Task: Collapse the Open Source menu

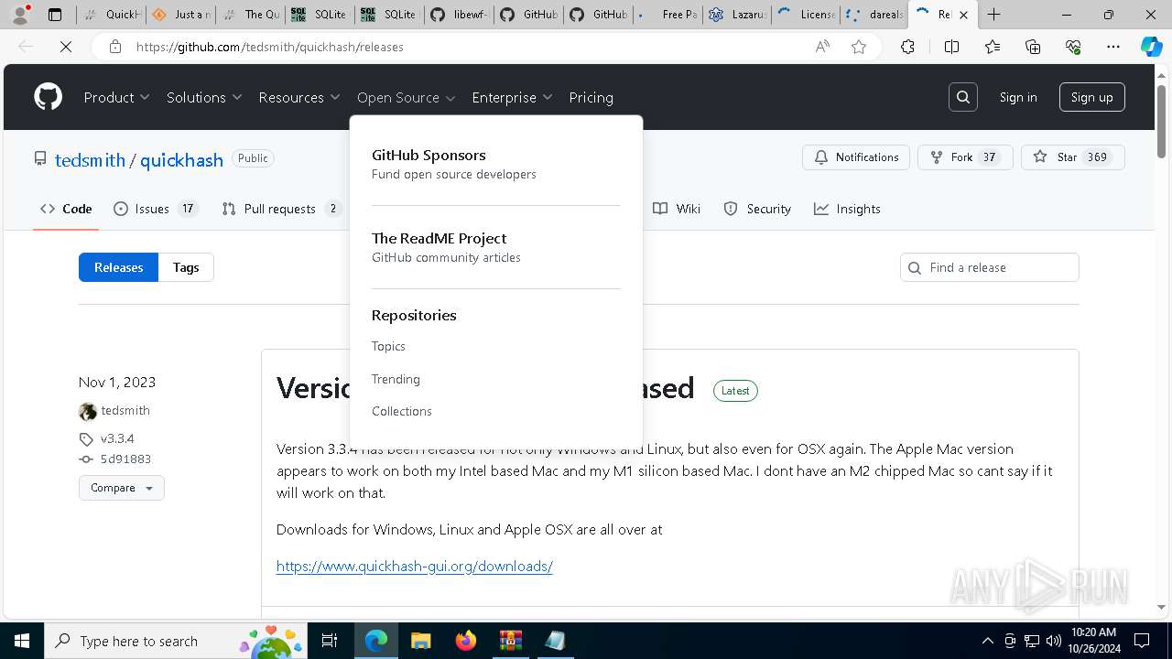Action: coord(407,97)
